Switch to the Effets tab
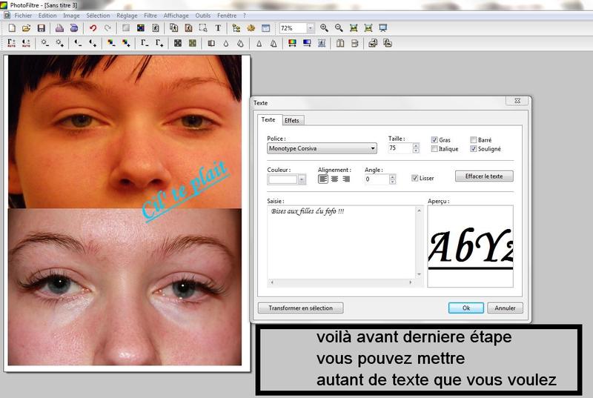 coord(291,120)
